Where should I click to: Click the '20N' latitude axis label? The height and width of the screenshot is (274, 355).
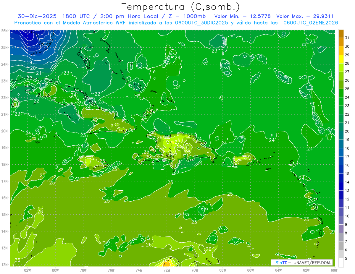coord(4,131)
